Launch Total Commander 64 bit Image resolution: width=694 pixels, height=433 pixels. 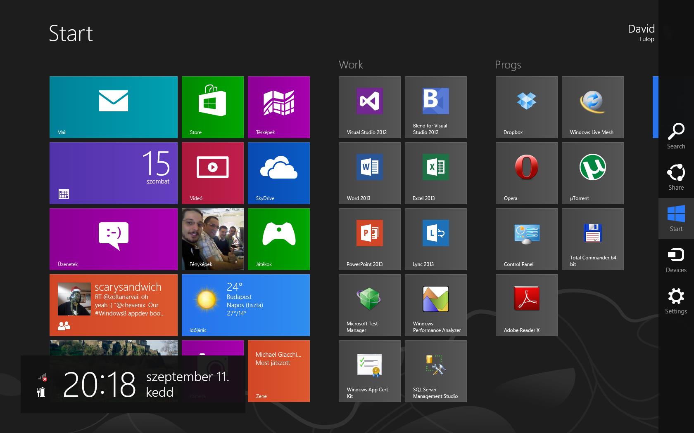[x=593, y=239]
